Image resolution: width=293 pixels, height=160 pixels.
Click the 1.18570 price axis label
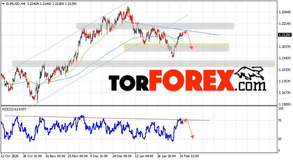[x=285, y=70]
